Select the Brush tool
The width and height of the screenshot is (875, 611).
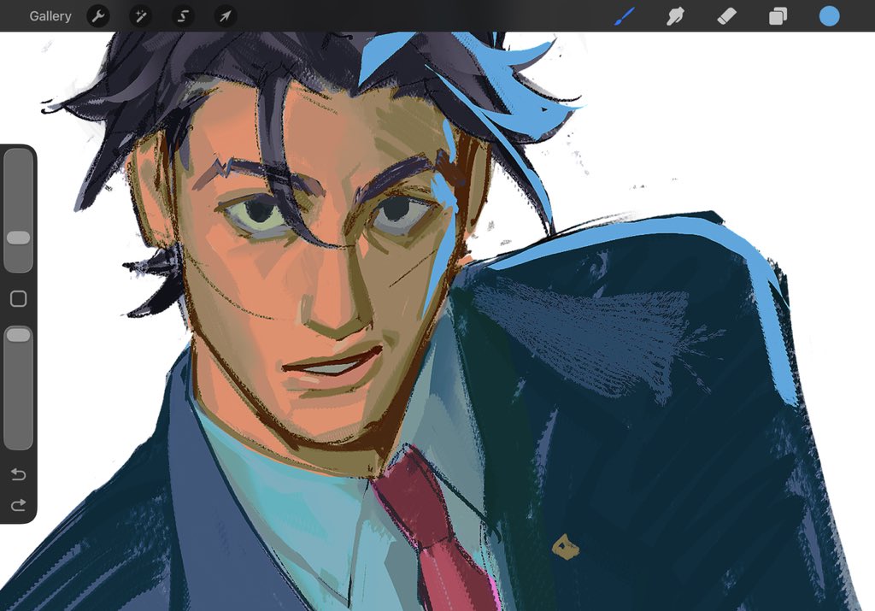click(x=625, y=16)
